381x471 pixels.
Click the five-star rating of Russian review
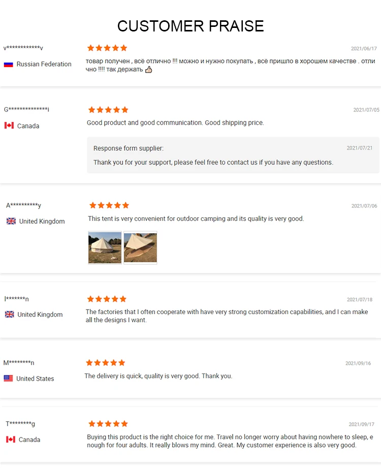pyautogui.click(x=107, y=48)
